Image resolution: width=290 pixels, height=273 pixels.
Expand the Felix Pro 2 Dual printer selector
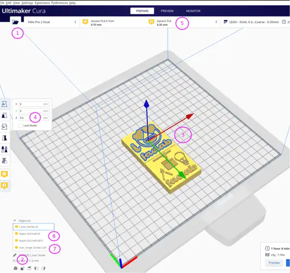[x=75, y=22]
